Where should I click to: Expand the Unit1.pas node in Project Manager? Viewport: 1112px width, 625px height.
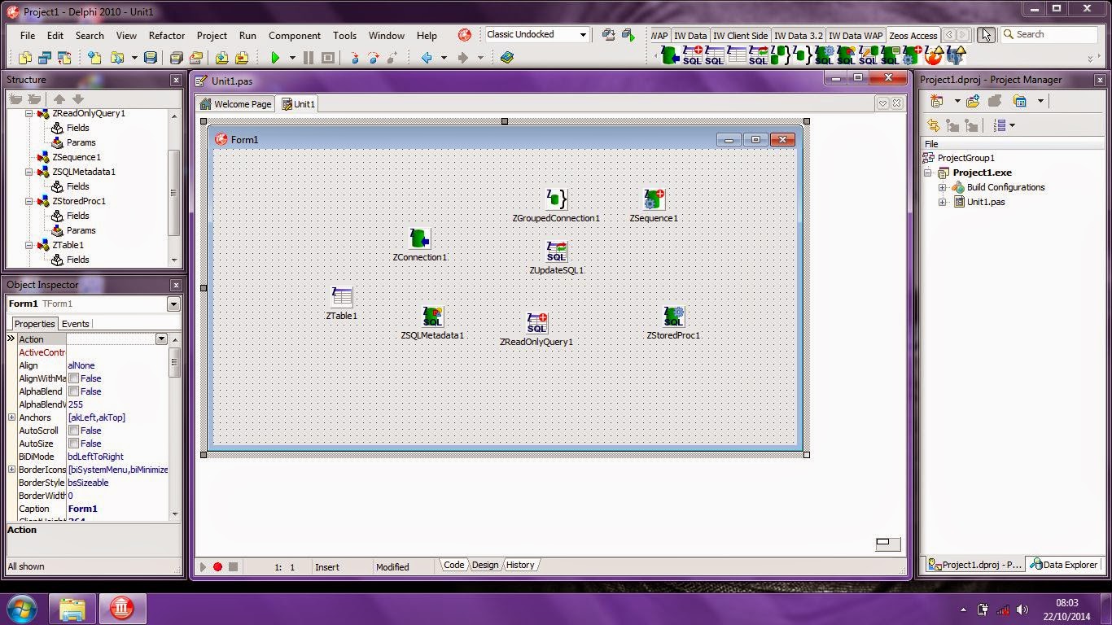tap(942, 202)
